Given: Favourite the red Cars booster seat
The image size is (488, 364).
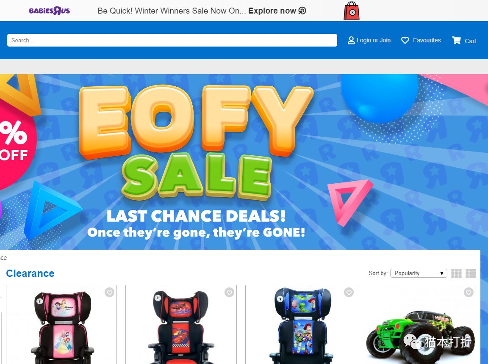Looking at the screenshot, I should 229,292.
